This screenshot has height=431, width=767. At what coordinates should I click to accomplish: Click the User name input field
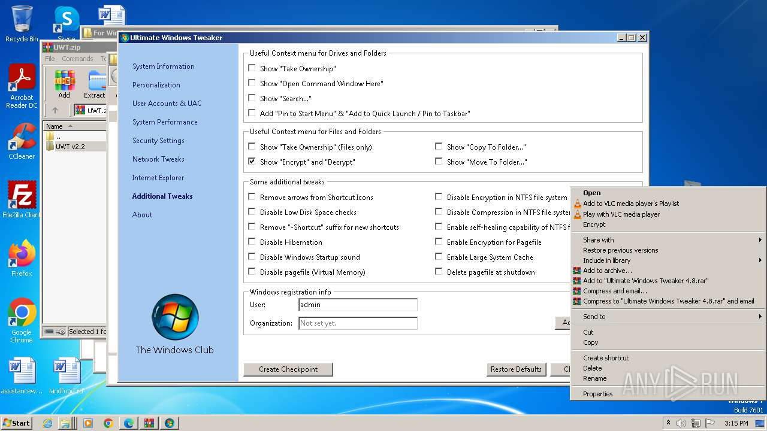pyautogui.click(x=358, y=305)
